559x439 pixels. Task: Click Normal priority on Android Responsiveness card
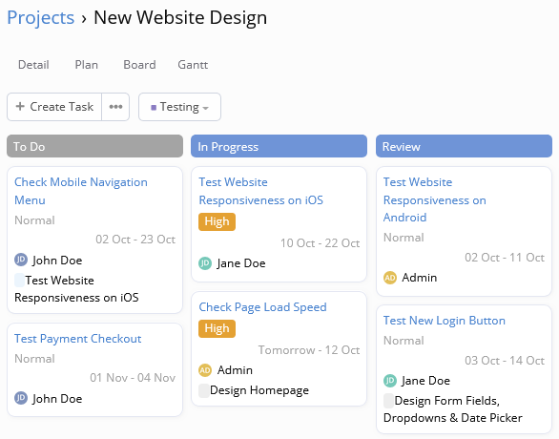[404, 237]
